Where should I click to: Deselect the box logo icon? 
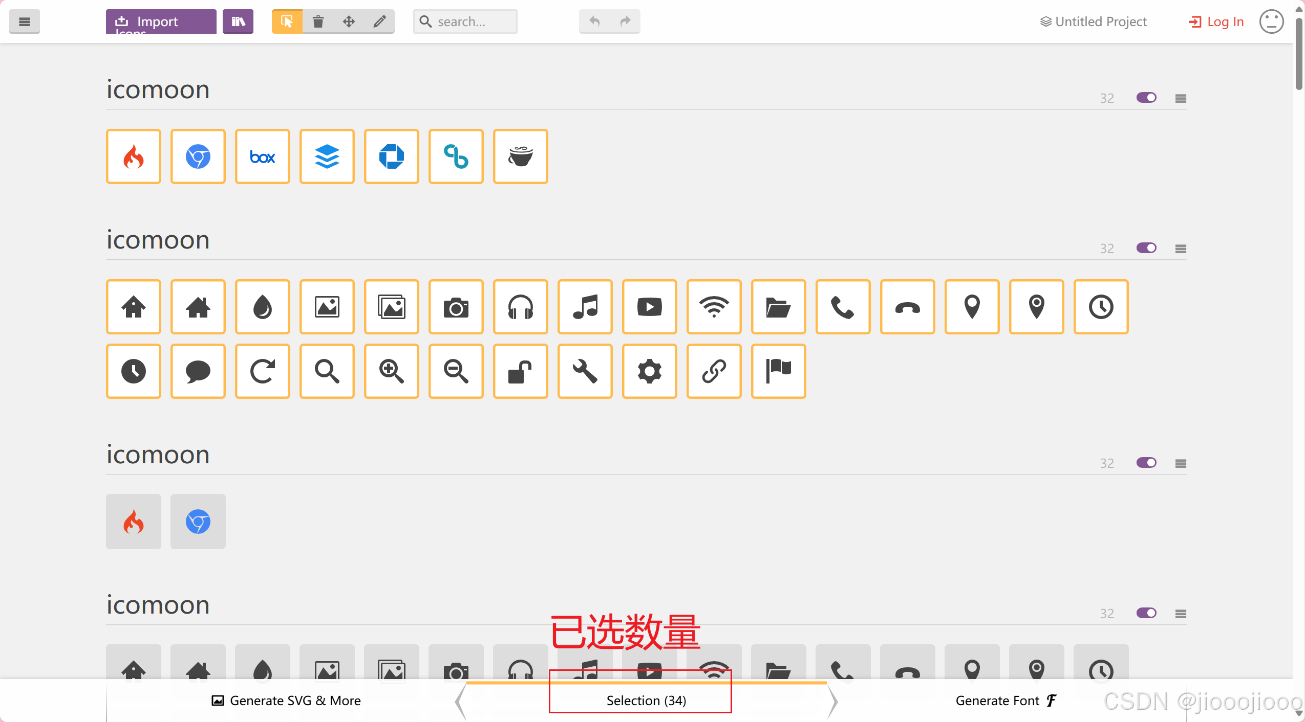tap(263, 156)
